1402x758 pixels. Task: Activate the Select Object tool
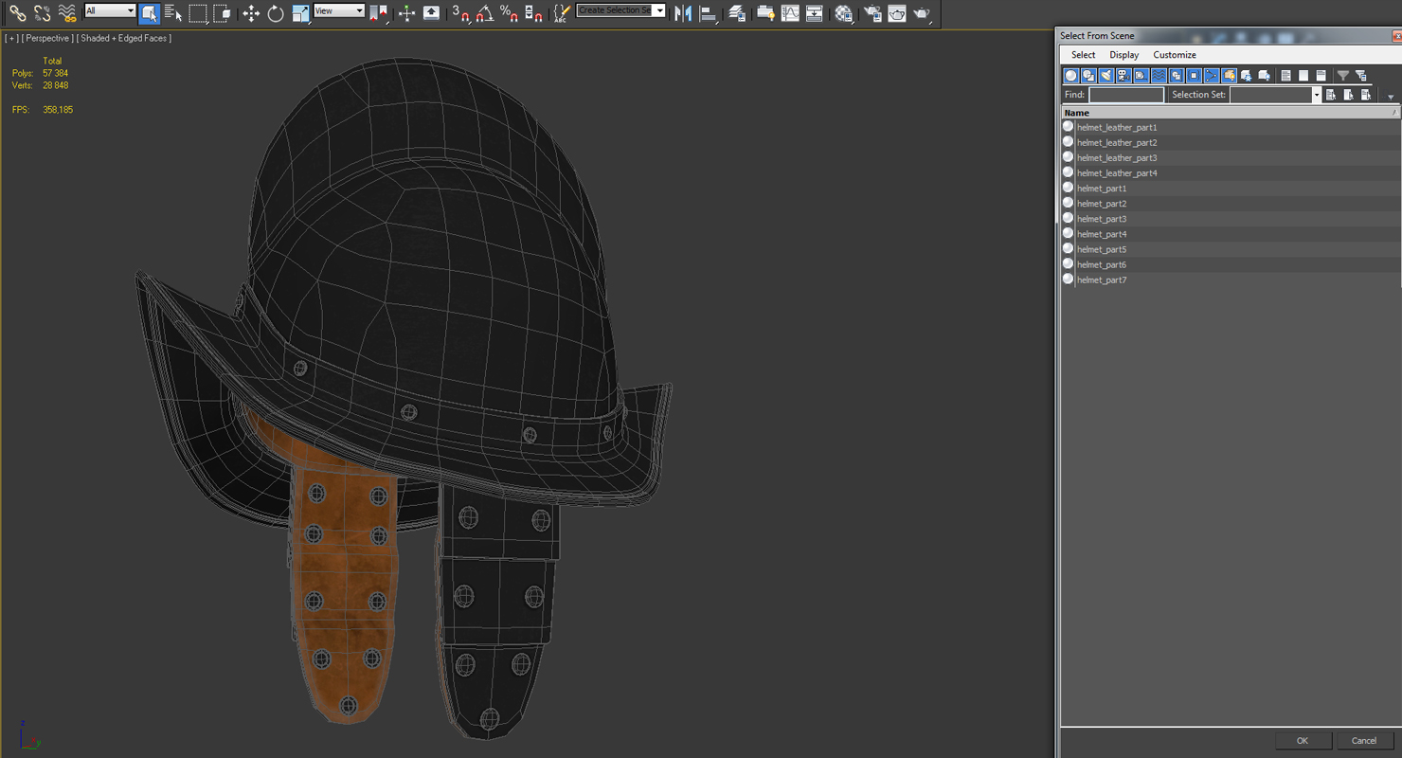pos(149,13)
